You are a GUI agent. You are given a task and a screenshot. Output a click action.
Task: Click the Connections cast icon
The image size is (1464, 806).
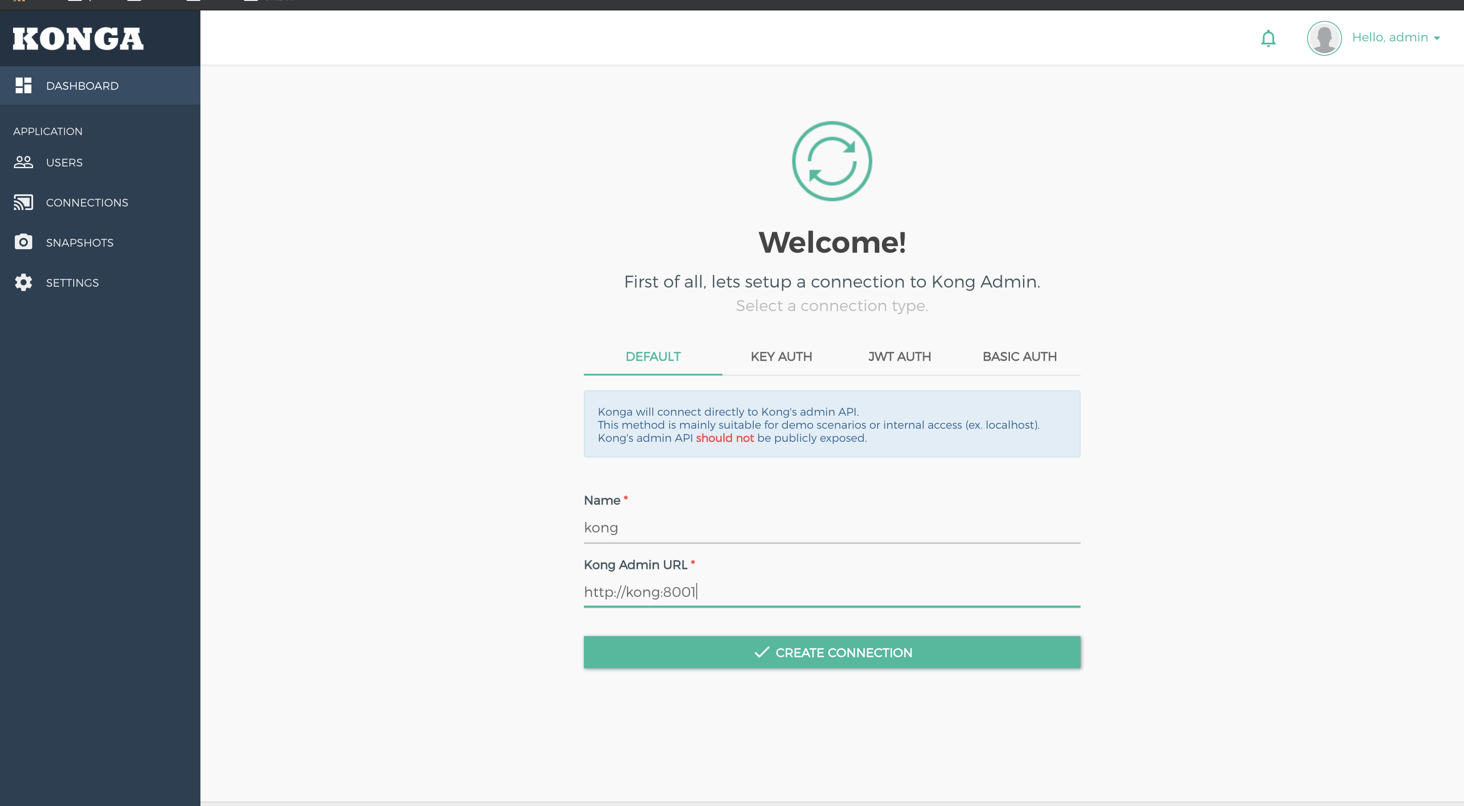23,202
